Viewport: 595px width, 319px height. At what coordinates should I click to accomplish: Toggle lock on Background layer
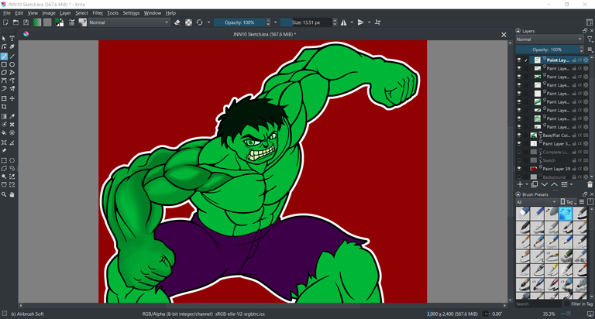point(574,177)
